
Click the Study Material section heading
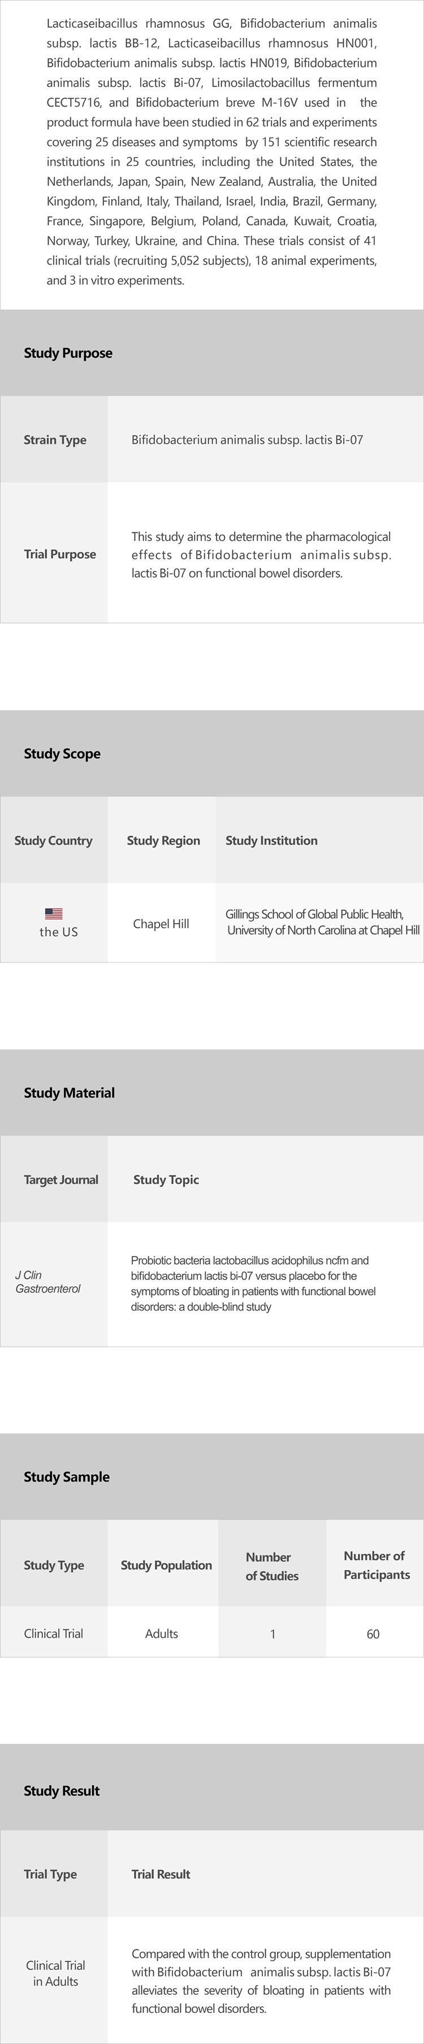coord(69,1093)
